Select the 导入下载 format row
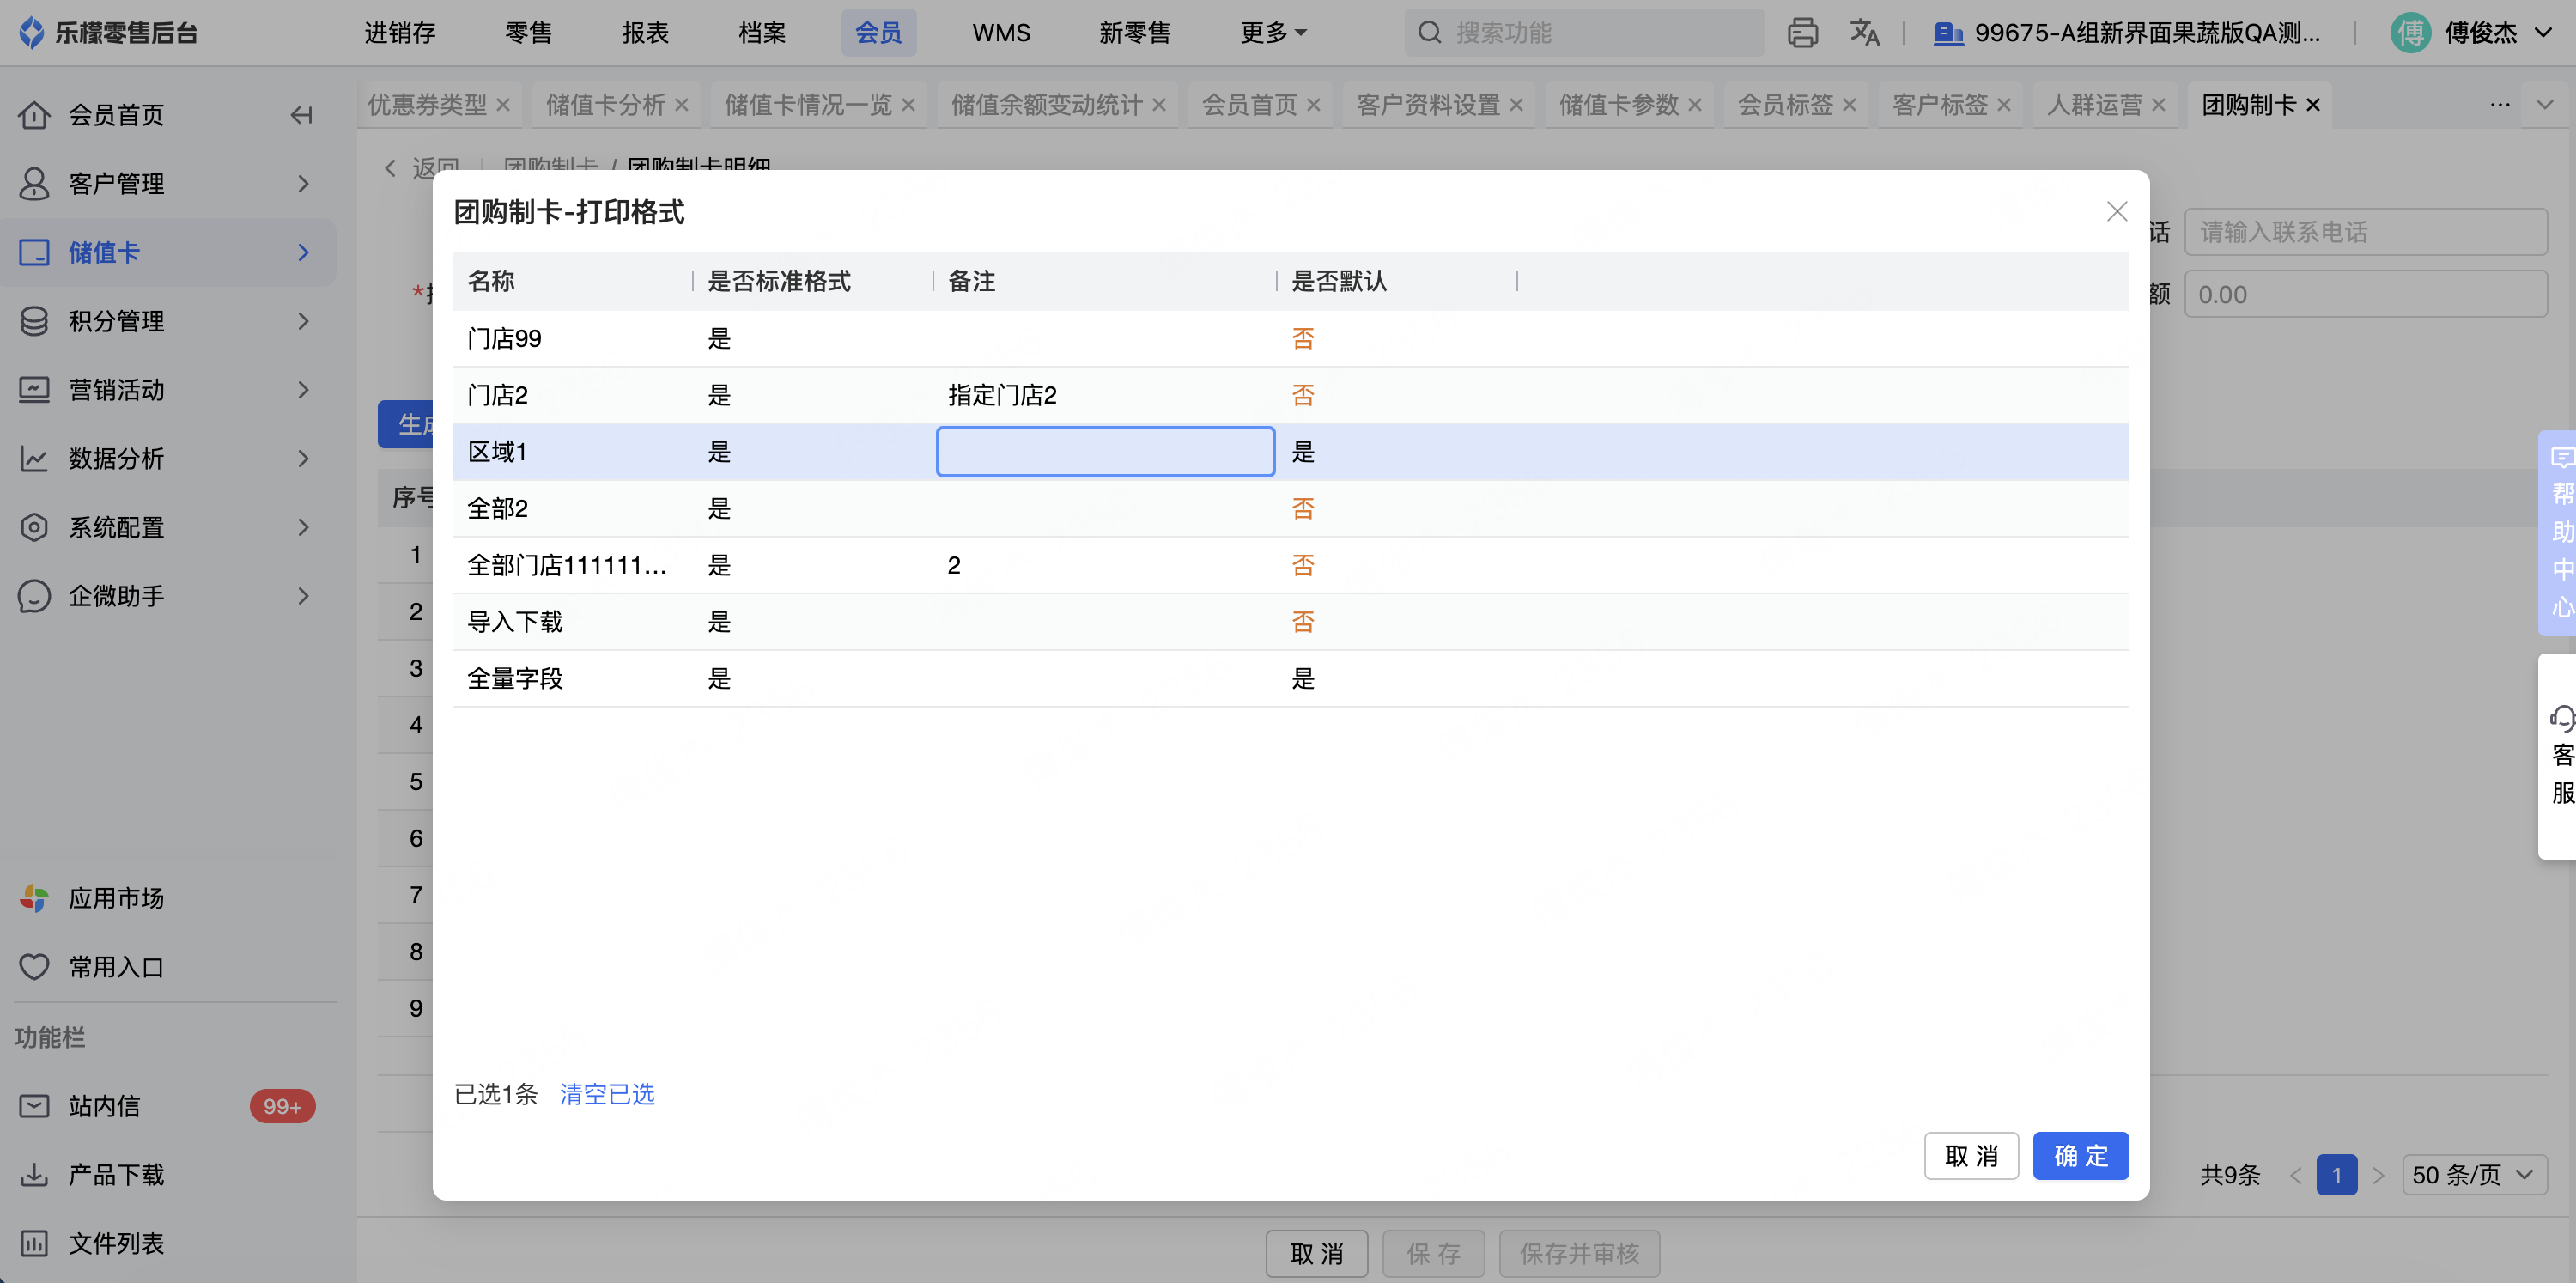Viewport: 2576px width, 1283px height. (x=515, y=622)
